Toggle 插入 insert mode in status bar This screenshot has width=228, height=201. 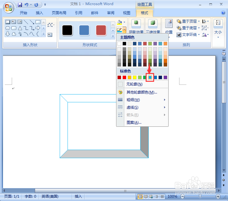click(78, 196)
